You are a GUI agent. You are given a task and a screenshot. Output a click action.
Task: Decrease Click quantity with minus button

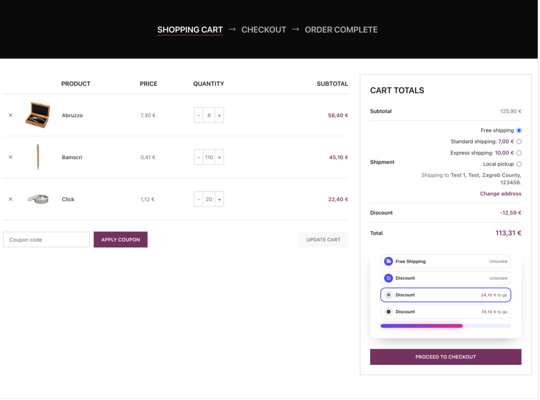pyautogui.click(x=198, y=199)
